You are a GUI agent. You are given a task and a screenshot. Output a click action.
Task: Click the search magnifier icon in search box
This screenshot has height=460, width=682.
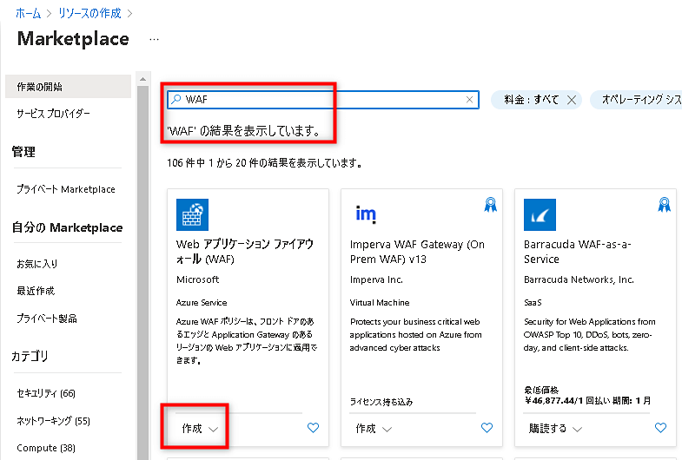click(x=176, y=100)
